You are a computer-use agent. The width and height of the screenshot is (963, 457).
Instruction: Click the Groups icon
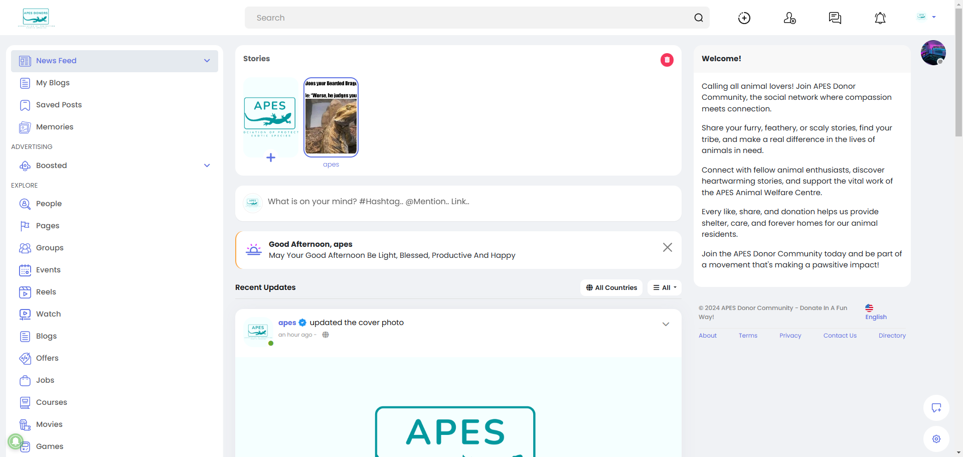point(25,248)
